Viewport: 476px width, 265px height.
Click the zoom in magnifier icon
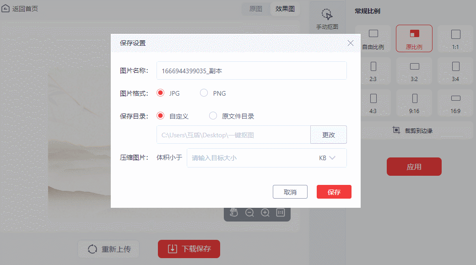265,212
